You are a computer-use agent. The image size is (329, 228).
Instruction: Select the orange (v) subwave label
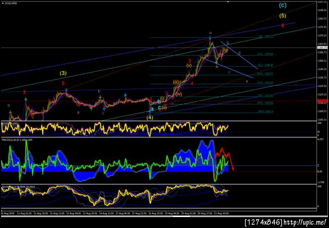[x=189, y=66]
